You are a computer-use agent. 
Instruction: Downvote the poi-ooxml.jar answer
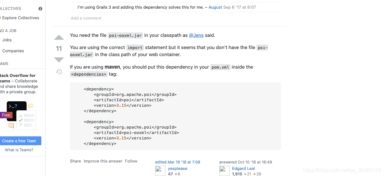[59, 60]
